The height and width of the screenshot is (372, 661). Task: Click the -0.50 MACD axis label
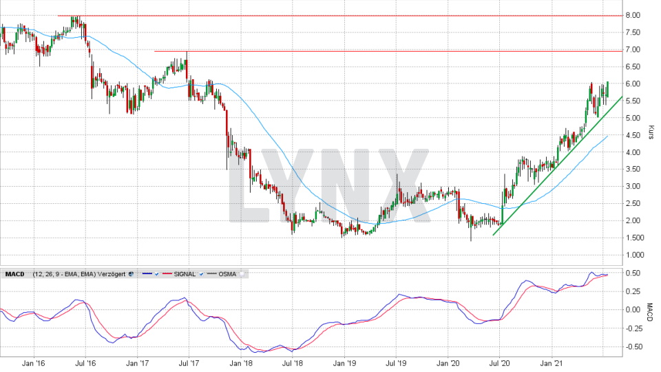tap(633, 347)
